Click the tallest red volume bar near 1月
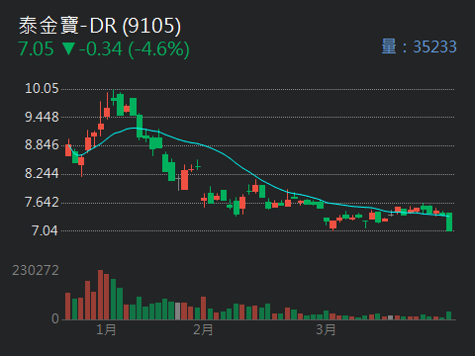Screen dimensions: 475x356 click(x=100, y=295)
